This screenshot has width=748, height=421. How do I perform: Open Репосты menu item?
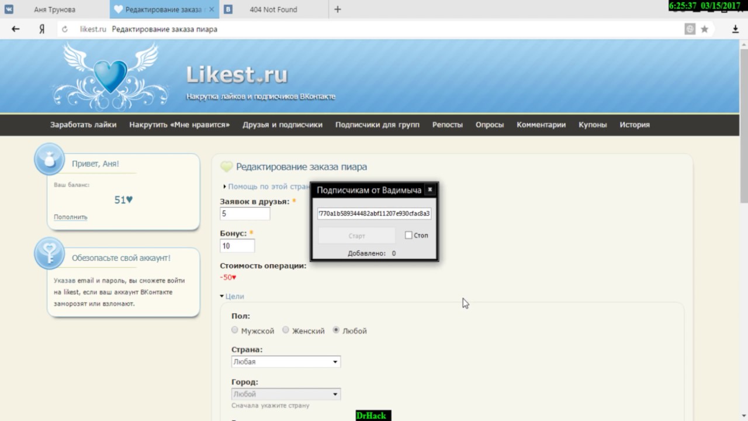tap(447, 125)
